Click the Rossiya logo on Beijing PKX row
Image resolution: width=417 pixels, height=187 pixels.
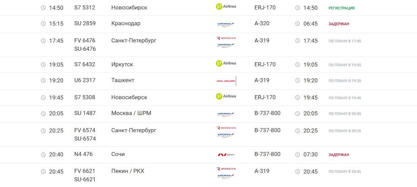pos(226,169)
